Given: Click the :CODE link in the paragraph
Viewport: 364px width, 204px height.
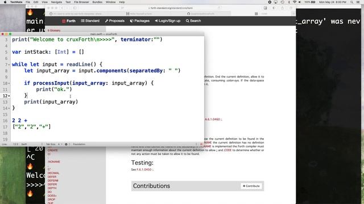Looking at the screenshot, I should coord(227,150).
